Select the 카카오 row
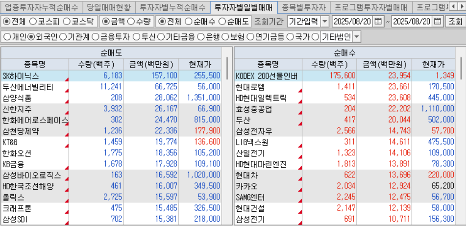 click(345, 186)
